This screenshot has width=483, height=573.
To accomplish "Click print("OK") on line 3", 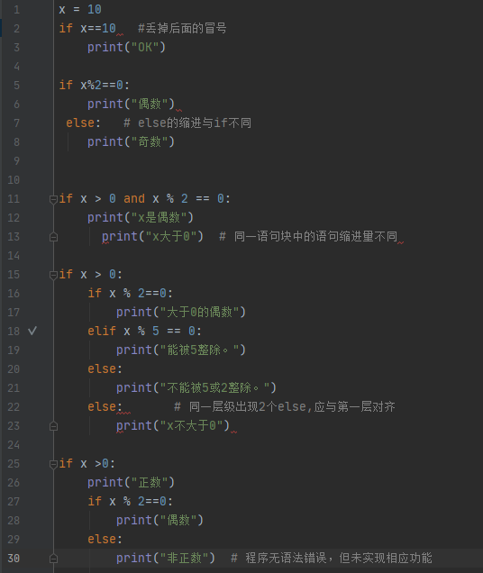I will pyautogui.click(x=126, y=47).
